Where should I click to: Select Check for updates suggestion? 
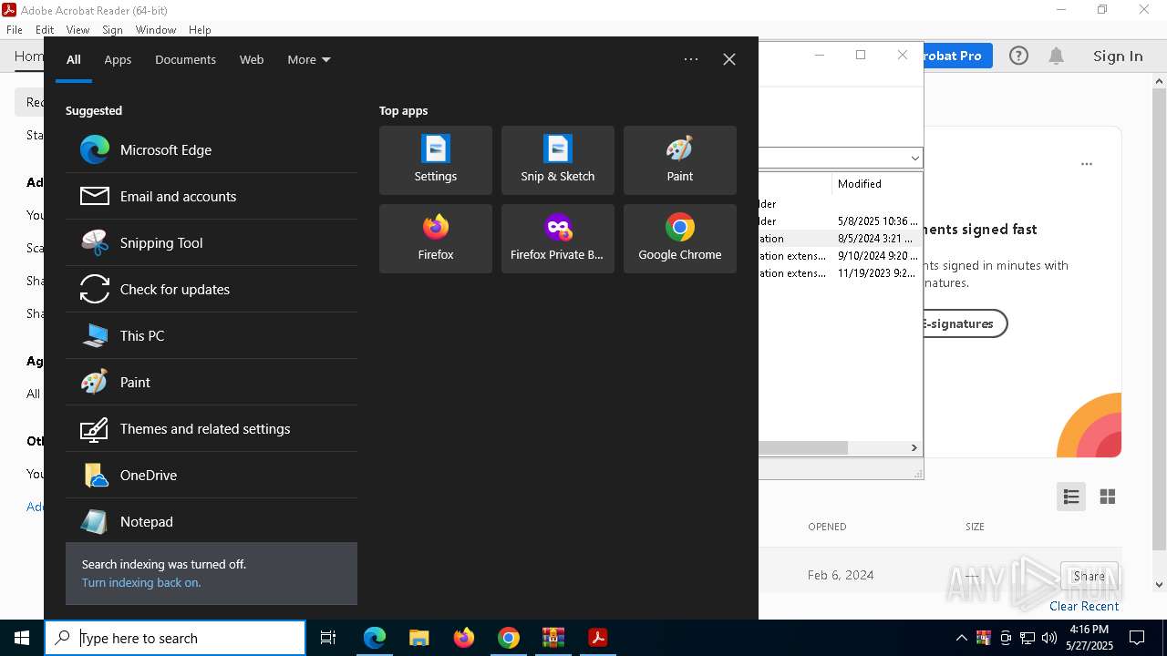pyautogui.click(x=212, y=290)
